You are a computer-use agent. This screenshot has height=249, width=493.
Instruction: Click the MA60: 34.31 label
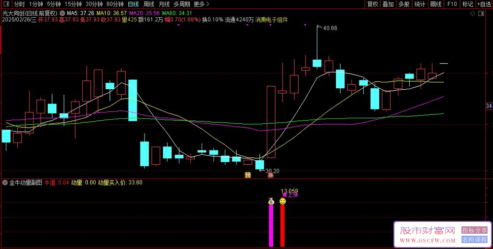177,13
